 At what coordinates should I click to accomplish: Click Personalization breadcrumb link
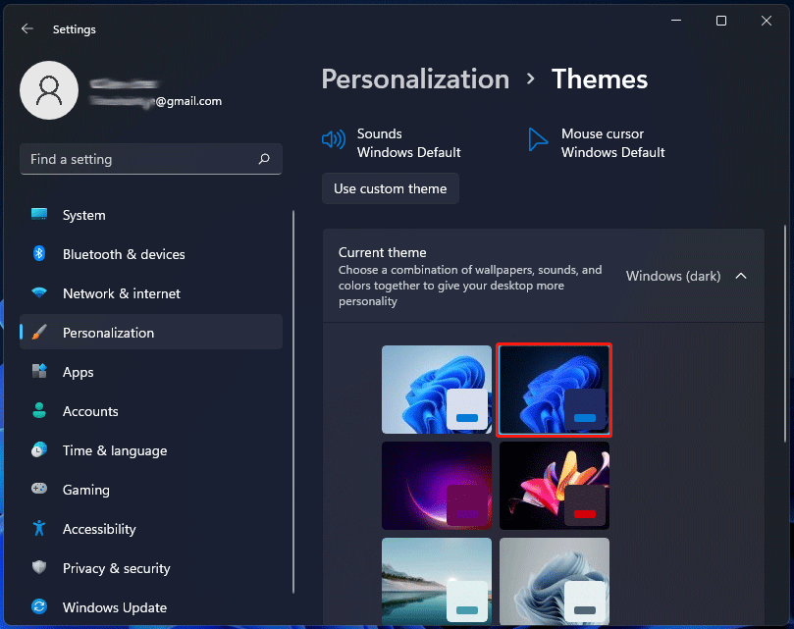415,79
